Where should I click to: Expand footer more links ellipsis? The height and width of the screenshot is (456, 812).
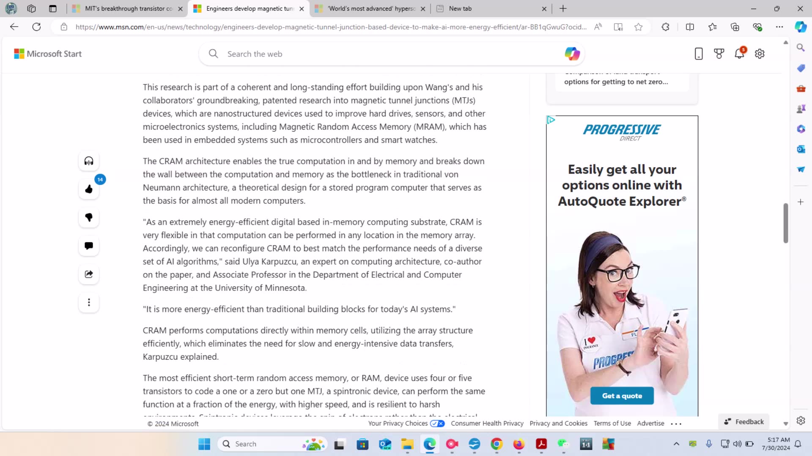[676, 424]
